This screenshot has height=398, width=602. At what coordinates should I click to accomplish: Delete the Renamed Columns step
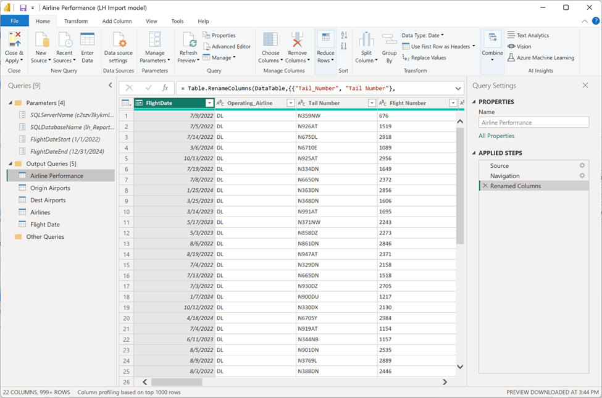pos(485,186)
